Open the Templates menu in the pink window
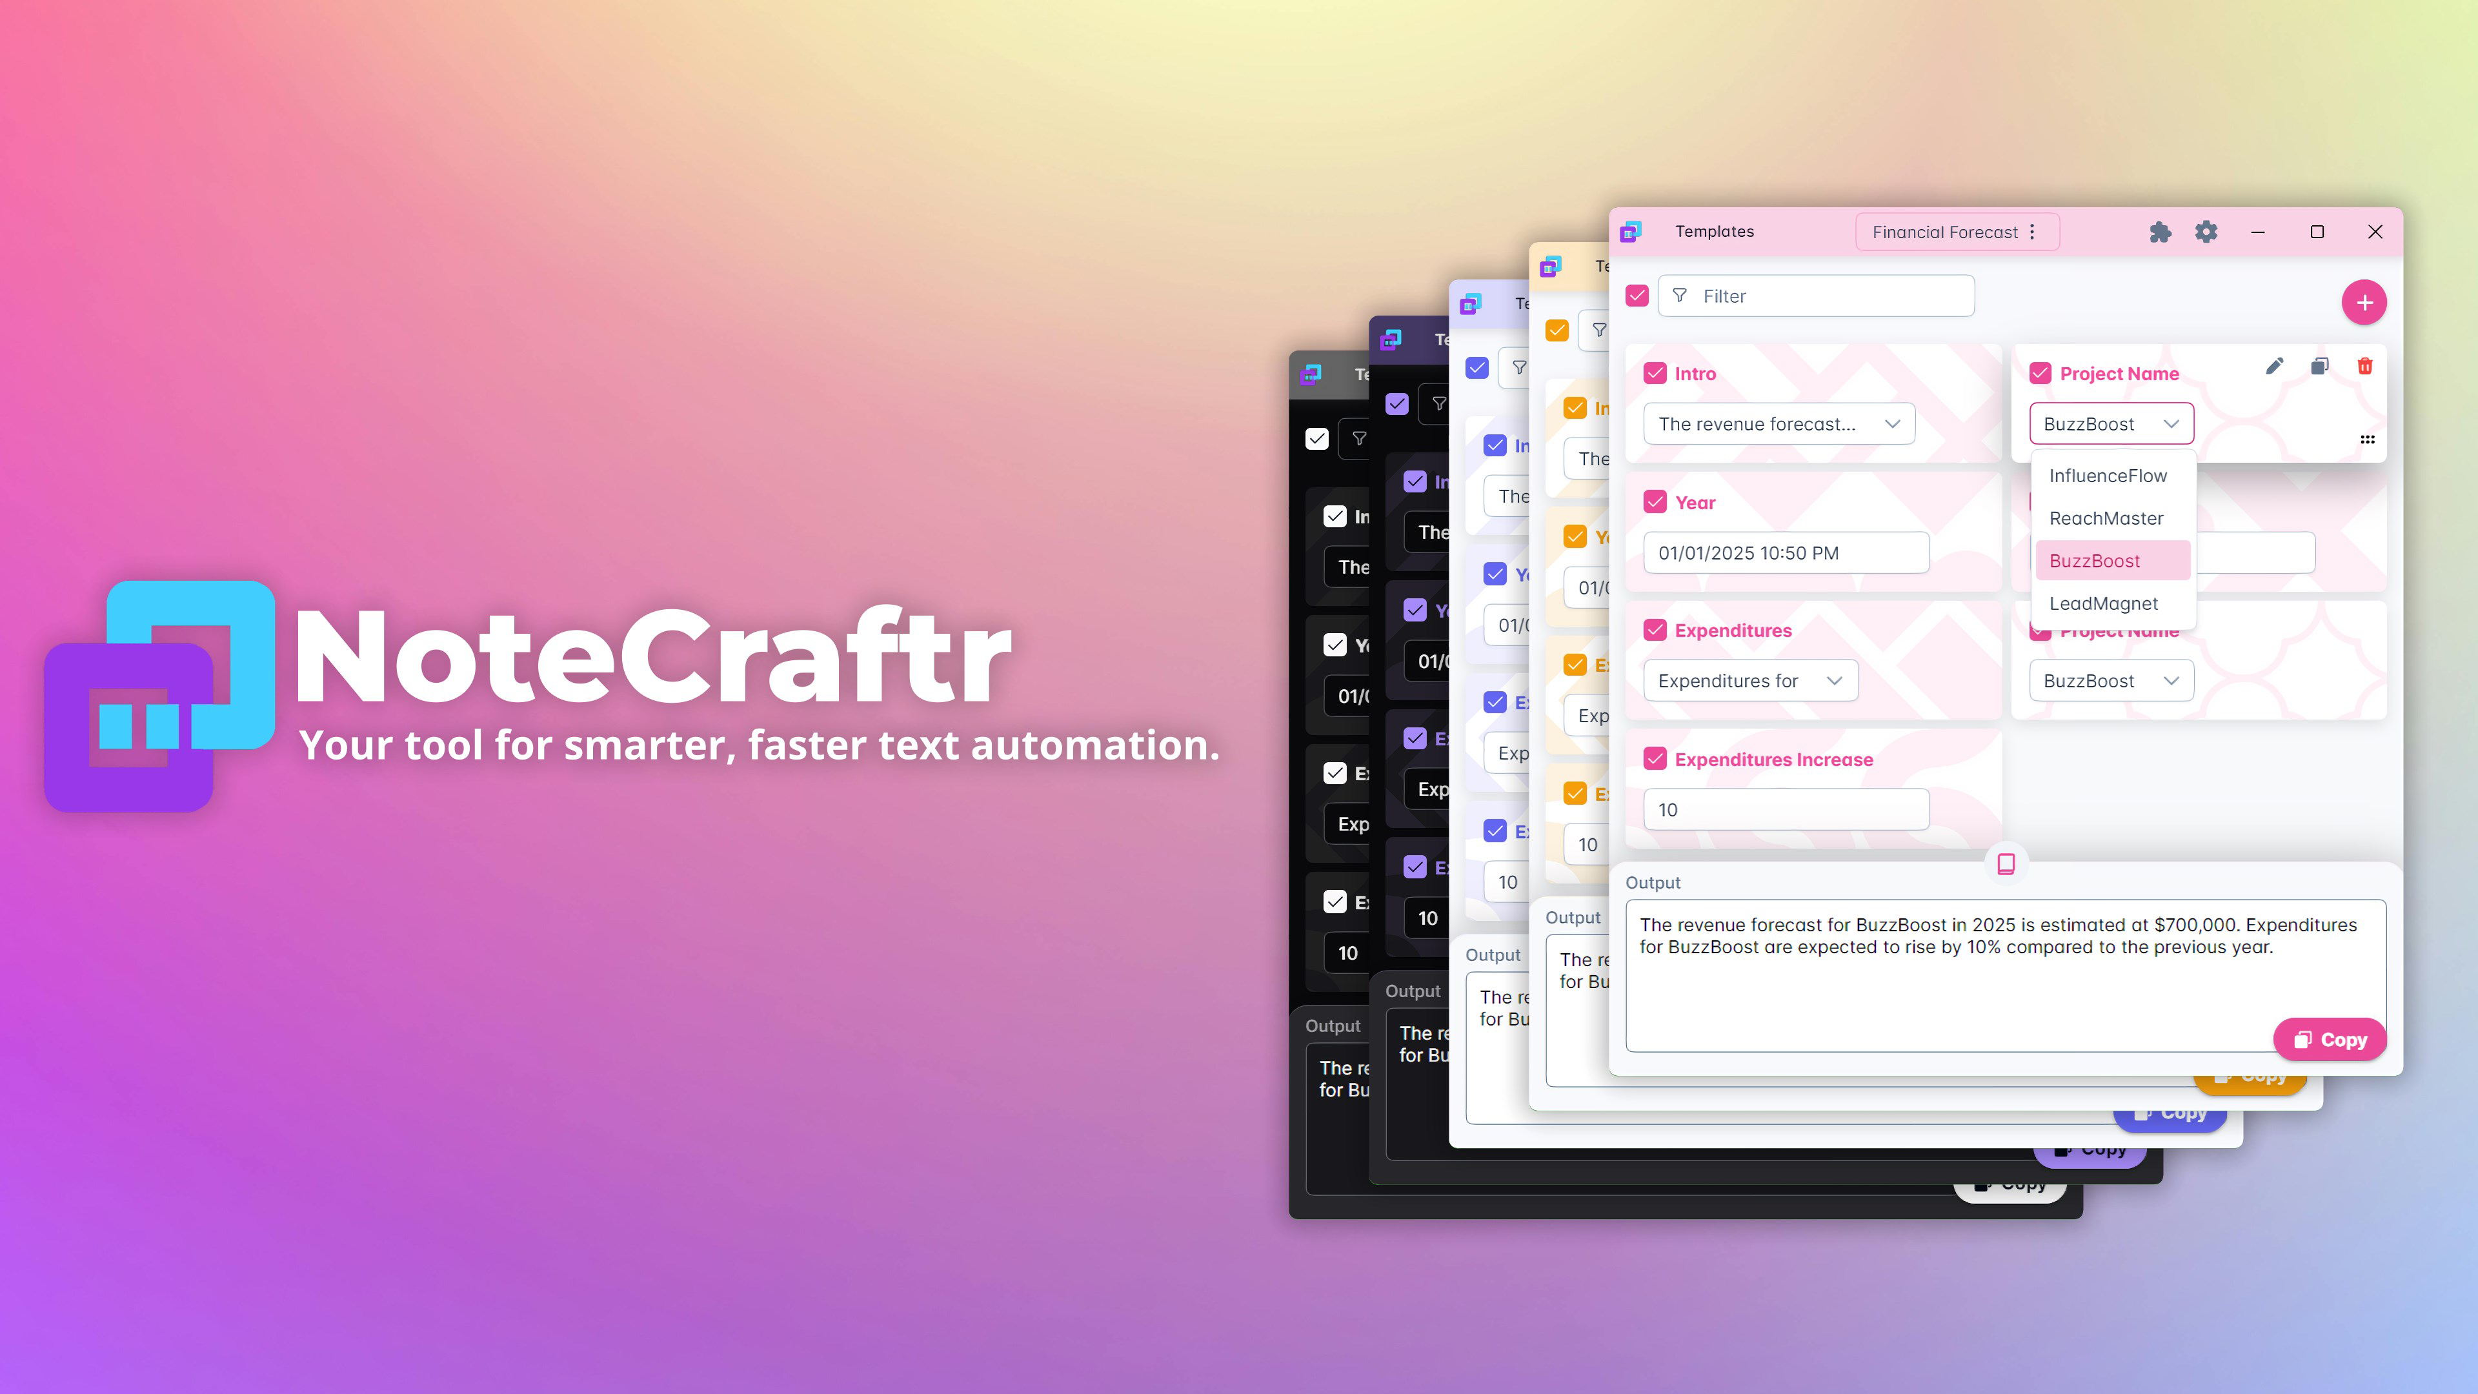The width and height of the screenshot is (2478, 1394). click(x=1714, y=231)
